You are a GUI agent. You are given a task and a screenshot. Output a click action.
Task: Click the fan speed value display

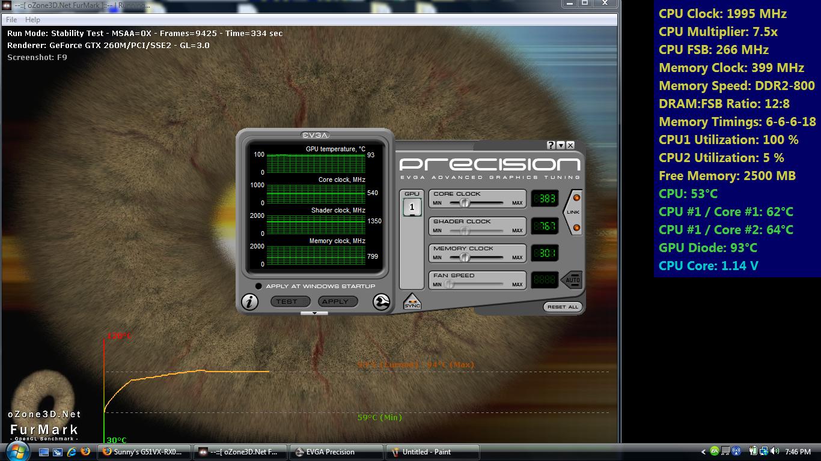coord(545,280)
